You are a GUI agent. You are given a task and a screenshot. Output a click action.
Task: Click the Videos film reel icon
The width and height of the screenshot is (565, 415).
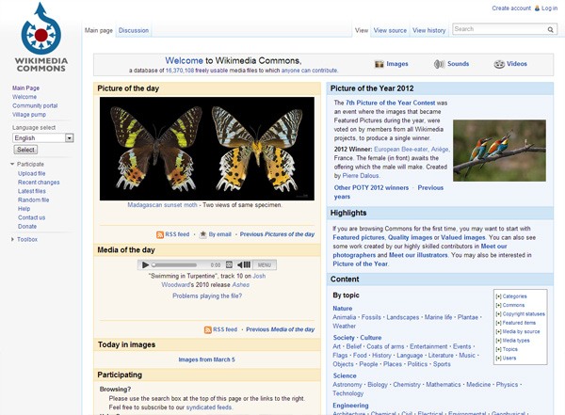point(499,64)
